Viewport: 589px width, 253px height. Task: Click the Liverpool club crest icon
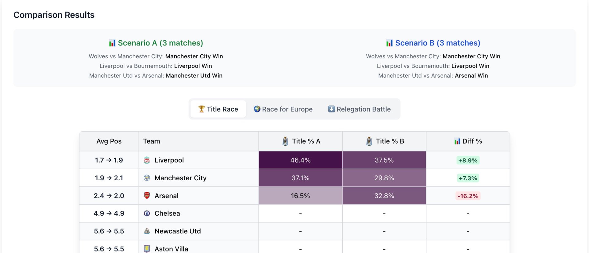pos(147,160)
